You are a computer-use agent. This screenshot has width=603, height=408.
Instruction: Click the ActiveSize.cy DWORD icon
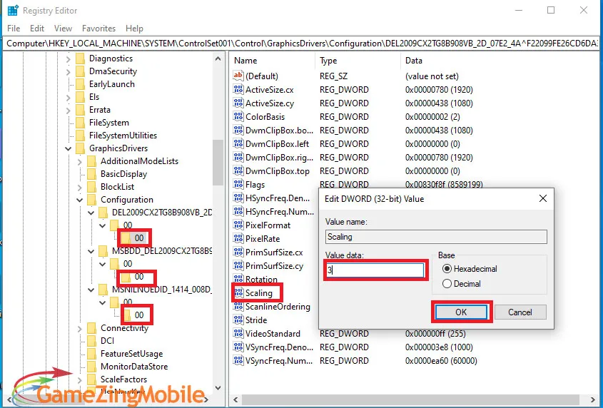pyautogui.click(x=238, y=103)
